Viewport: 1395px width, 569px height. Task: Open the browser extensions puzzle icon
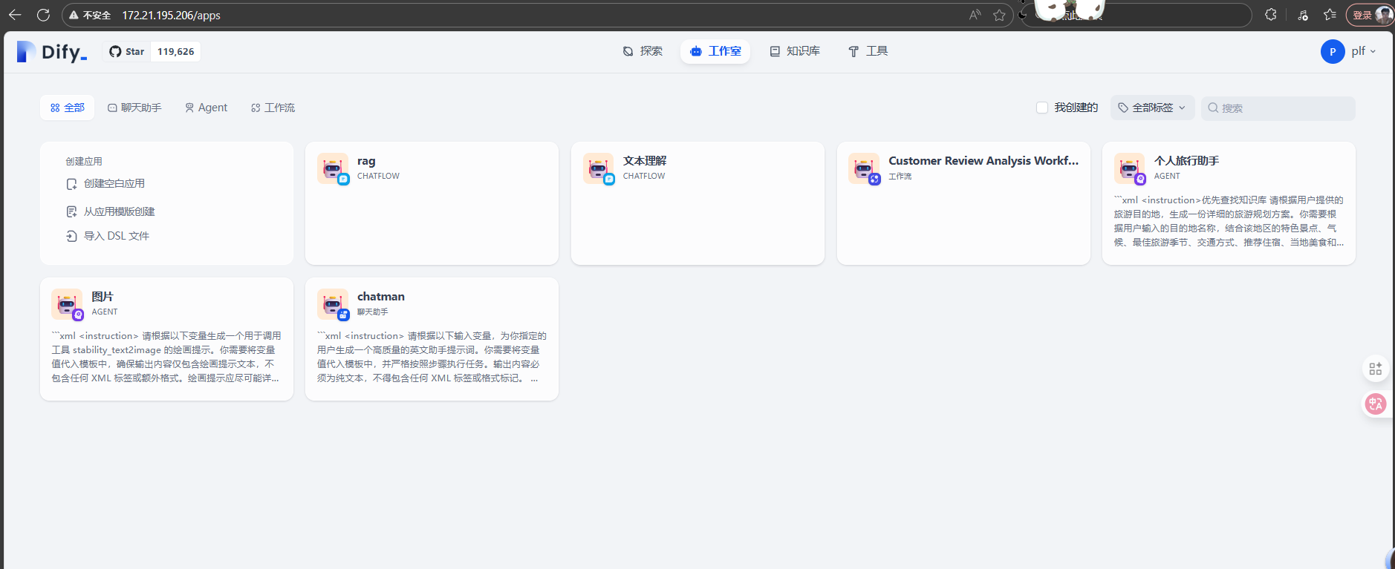pos(1271,15)
